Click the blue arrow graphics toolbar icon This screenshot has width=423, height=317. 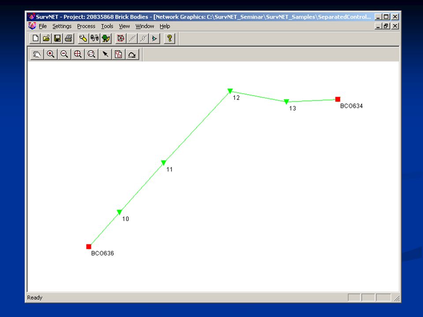pyautogui.click(x=155, y=38)
